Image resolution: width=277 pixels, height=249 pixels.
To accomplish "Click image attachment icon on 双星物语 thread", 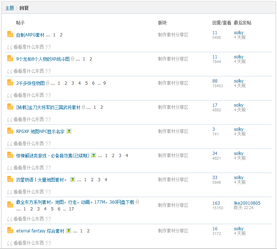I will click(x=73, y=179).
